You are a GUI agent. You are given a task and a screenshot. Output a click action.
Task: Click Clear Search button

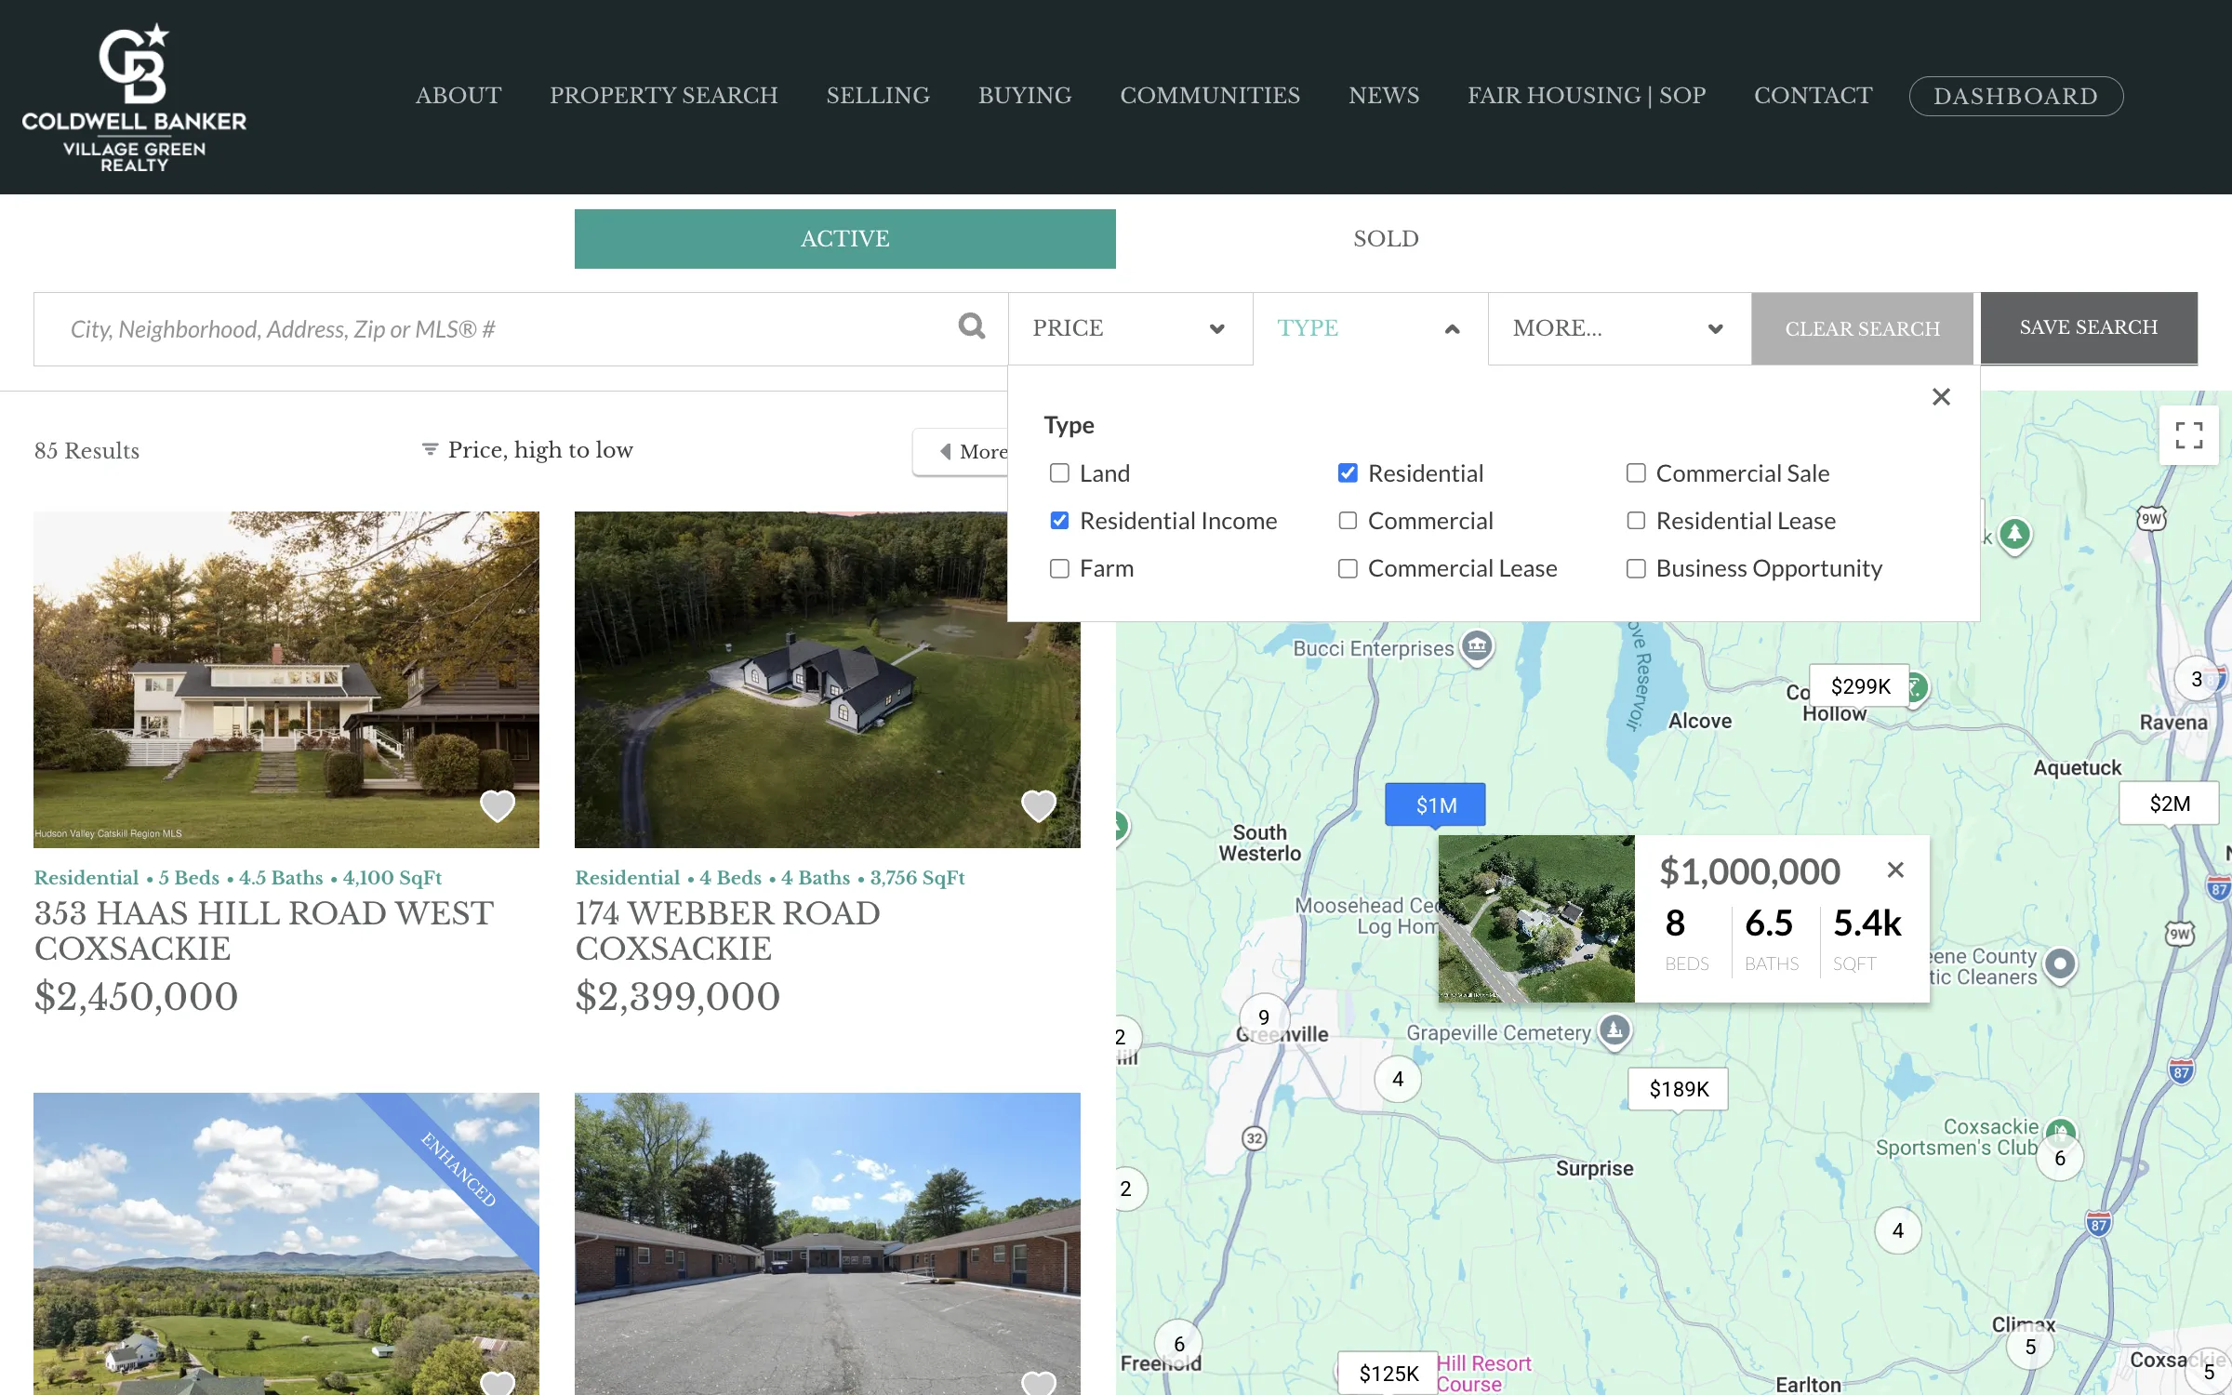[x=1862, y=328]
